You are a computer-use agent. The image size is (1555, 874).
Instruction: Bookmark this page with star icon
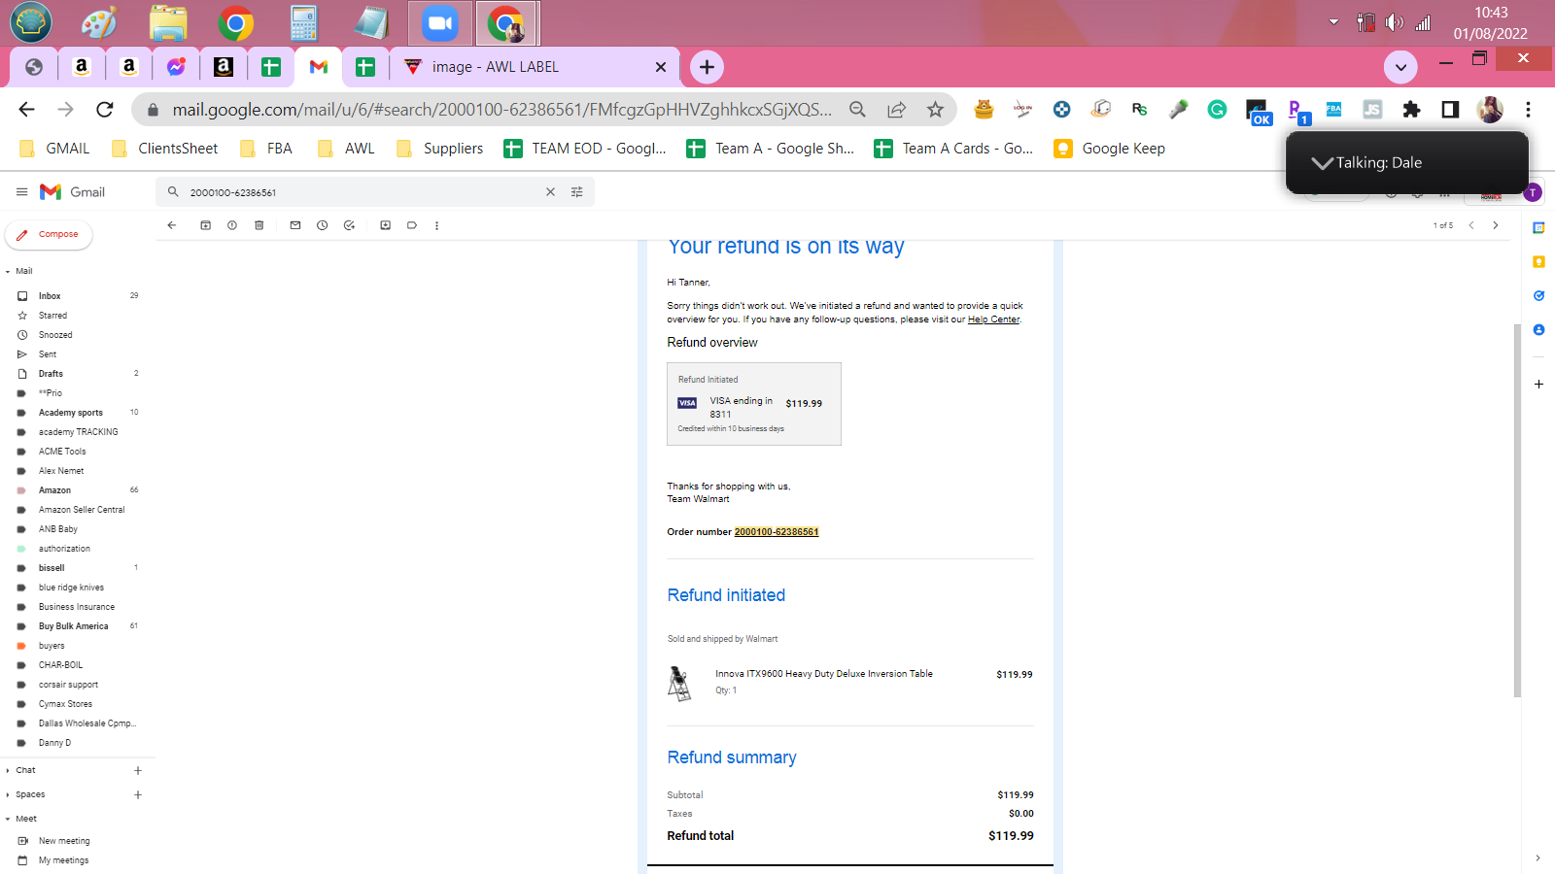[935, 110]
